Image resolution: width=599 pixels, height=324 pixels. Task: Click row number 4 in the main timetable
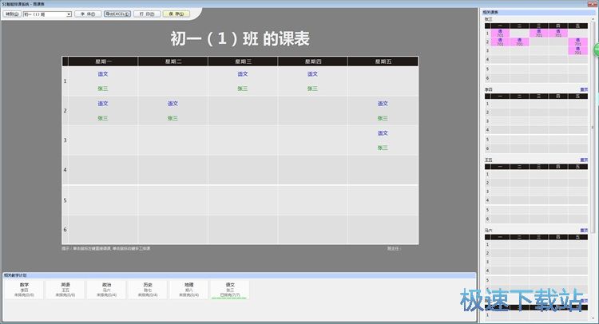coord(65,170)
